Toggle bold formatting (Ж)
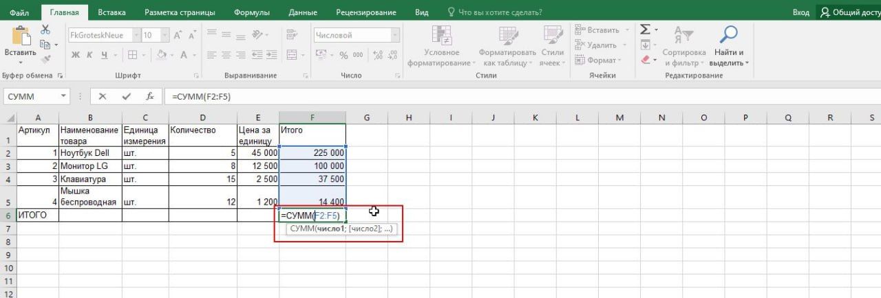Viewport: 881px width, 298px height. (75, 55)
